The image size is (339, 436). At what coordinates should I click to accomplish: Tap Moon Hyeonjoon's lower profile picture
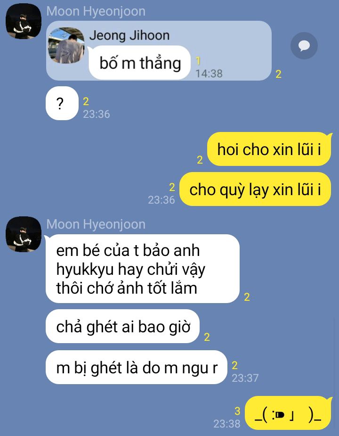[24, 234]
